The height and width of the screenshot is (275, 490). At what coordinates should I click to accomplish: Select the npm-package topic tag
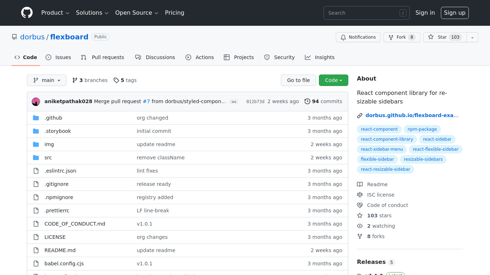(422, 129)
